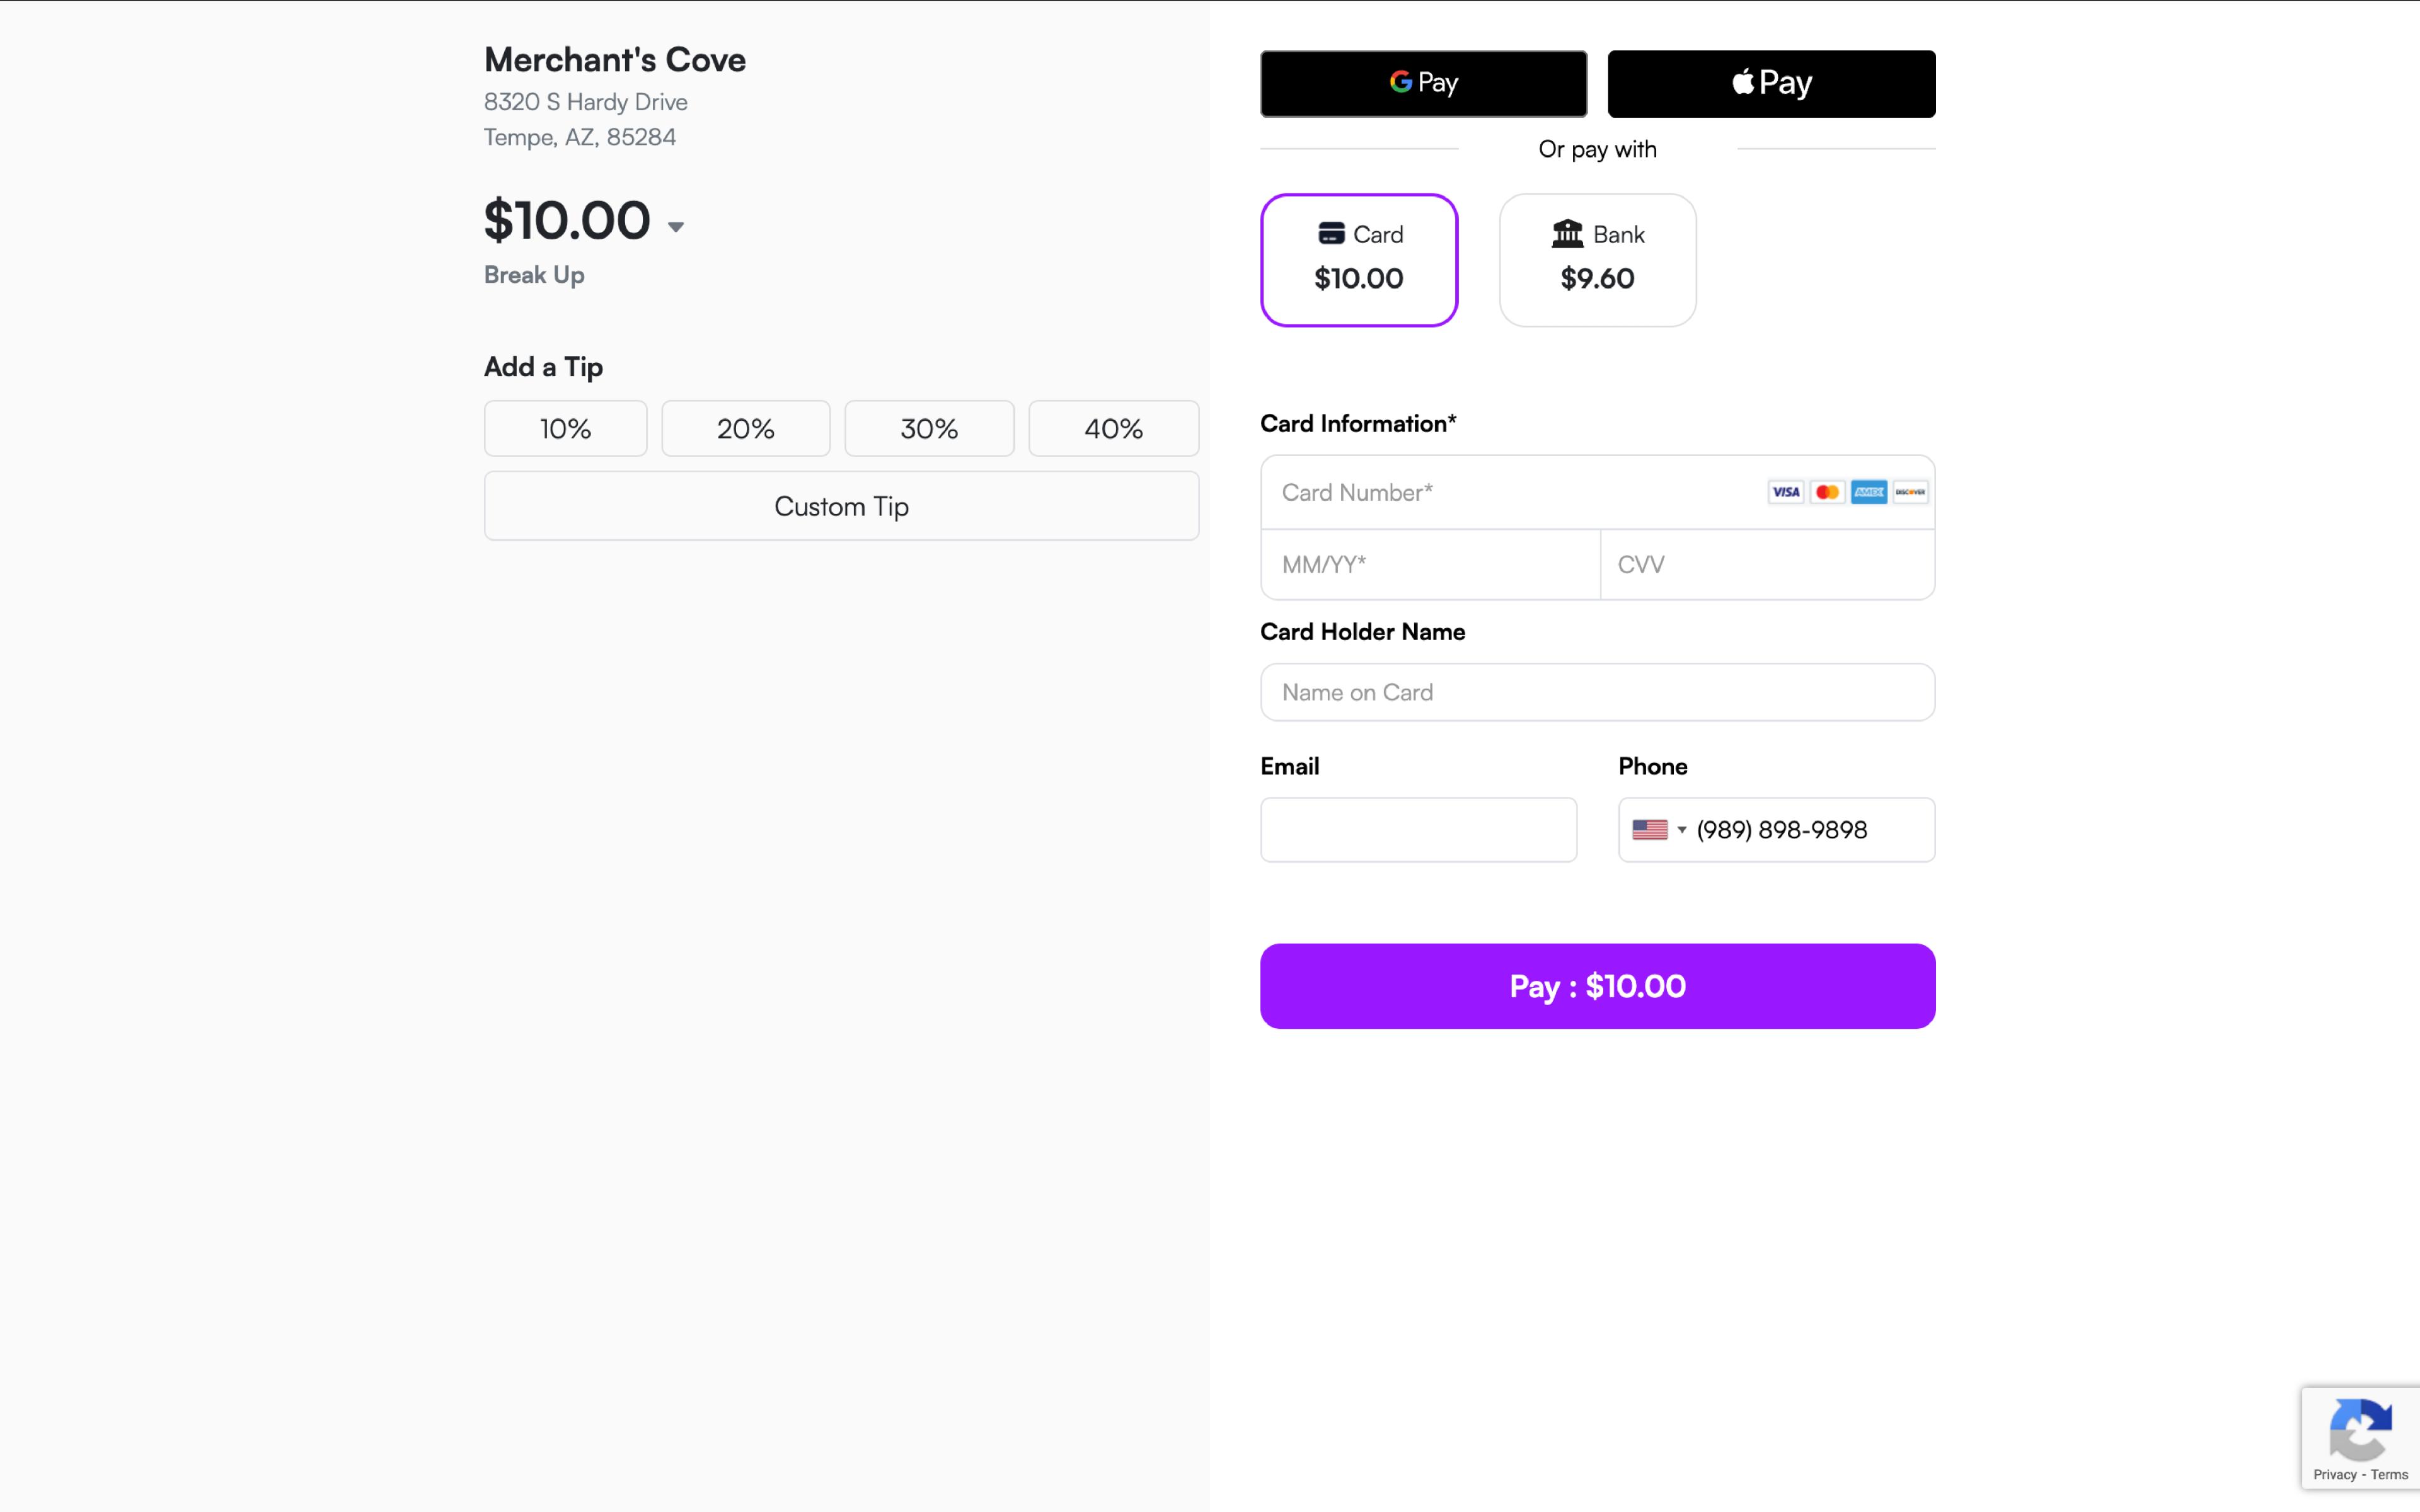The image size is (2420, 1512).
Task: Select the 20% tip option
Action: [744, 428]
